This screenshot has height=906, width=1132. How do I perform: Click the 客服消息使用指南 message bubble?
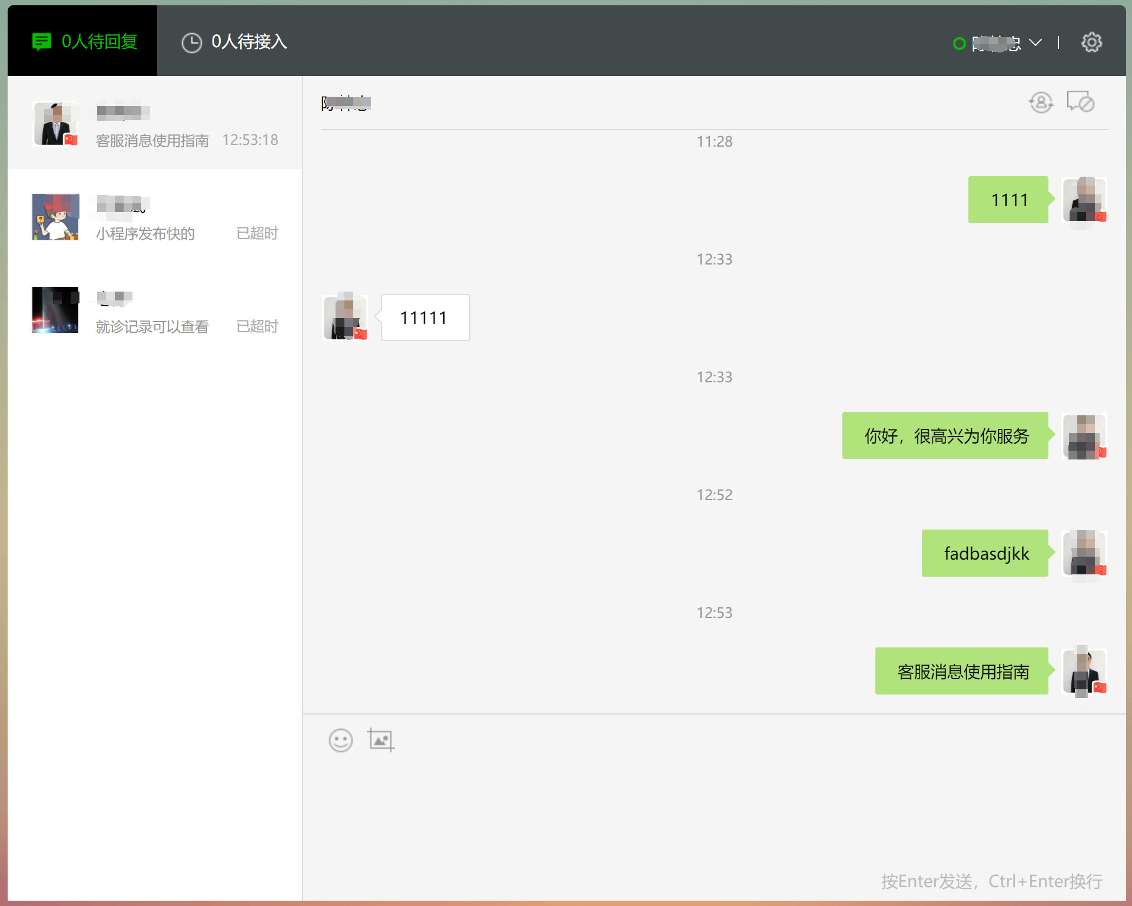point(962,672)
